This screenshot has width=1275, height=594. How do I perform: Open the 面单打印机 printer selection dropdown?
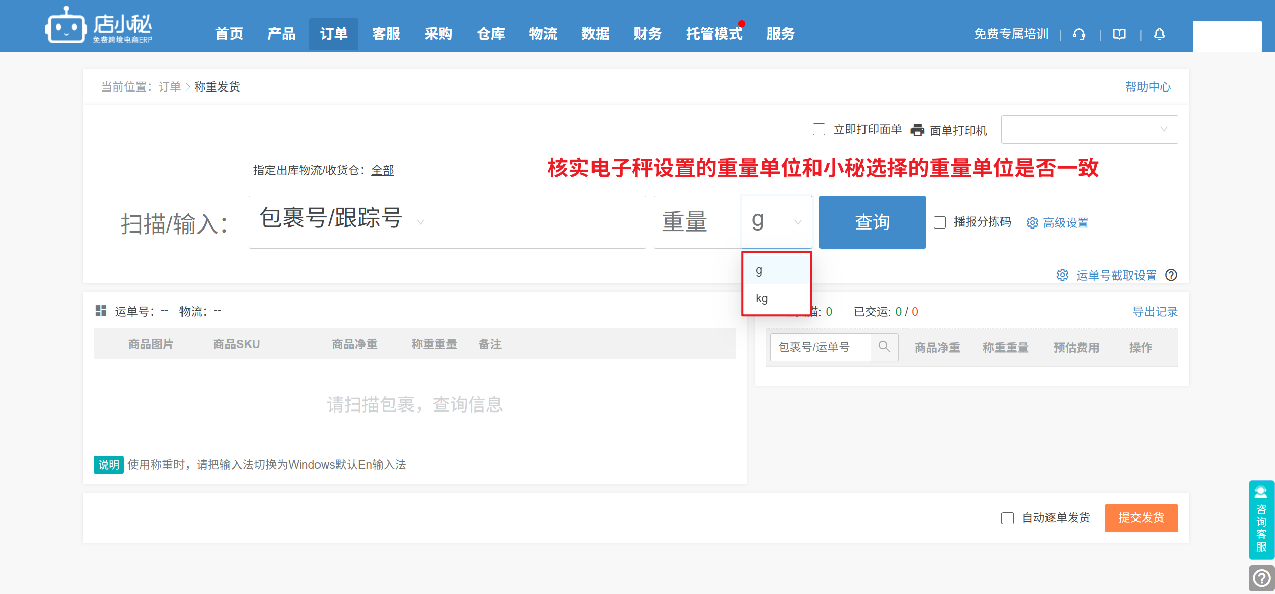tap(1089, 130)
